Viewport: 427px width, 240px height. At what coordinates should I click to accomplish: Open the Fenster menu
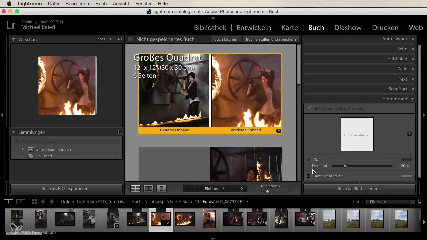(143, 4)
